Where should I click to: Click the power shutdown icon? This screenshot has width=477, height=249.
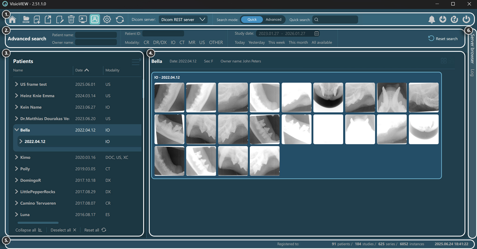(x=466, y=20)
